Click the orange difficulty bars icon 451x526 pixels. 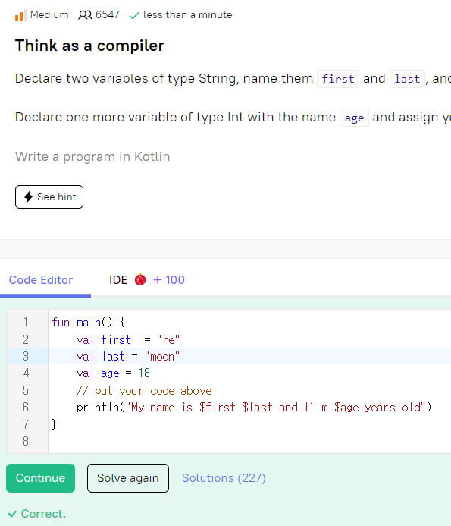(x=20, y=15)
